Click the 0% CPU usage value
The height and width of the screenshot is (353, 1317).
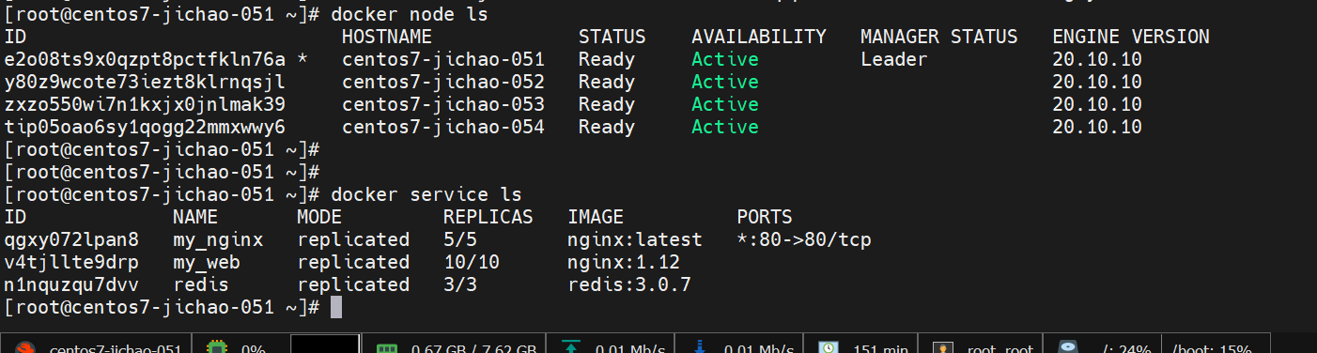coord(254,349)
